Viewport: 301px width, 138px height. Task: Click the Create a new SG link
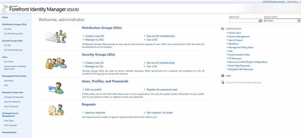click(x=94, y=63)
